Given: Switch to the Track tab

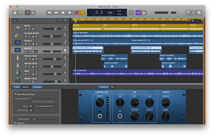Looking at the screenshot, I should tap(17, 87).
